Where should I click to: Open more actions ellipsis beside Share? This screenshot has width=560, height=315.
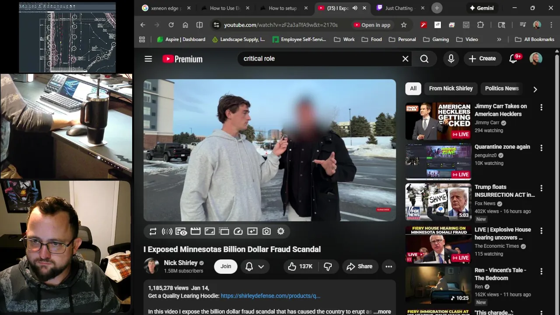tap(388, 266)
